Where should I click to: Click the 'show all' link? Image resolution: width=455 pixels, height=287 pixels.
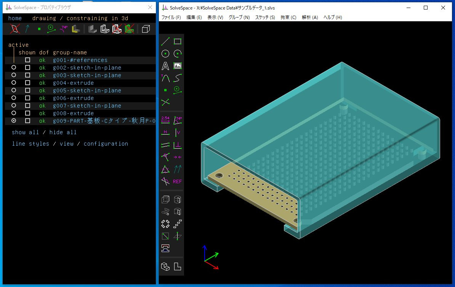point(25,132)
